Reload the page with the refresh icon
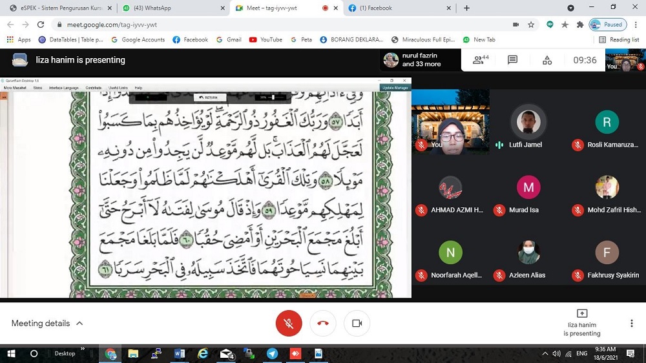The image size is (646, 363). pos(40,25)
